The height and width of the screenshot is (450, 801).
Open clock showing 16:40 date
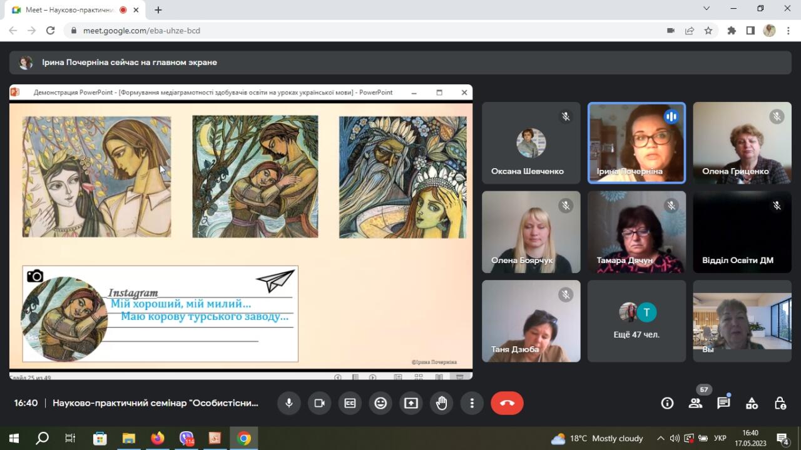point(750,438)
